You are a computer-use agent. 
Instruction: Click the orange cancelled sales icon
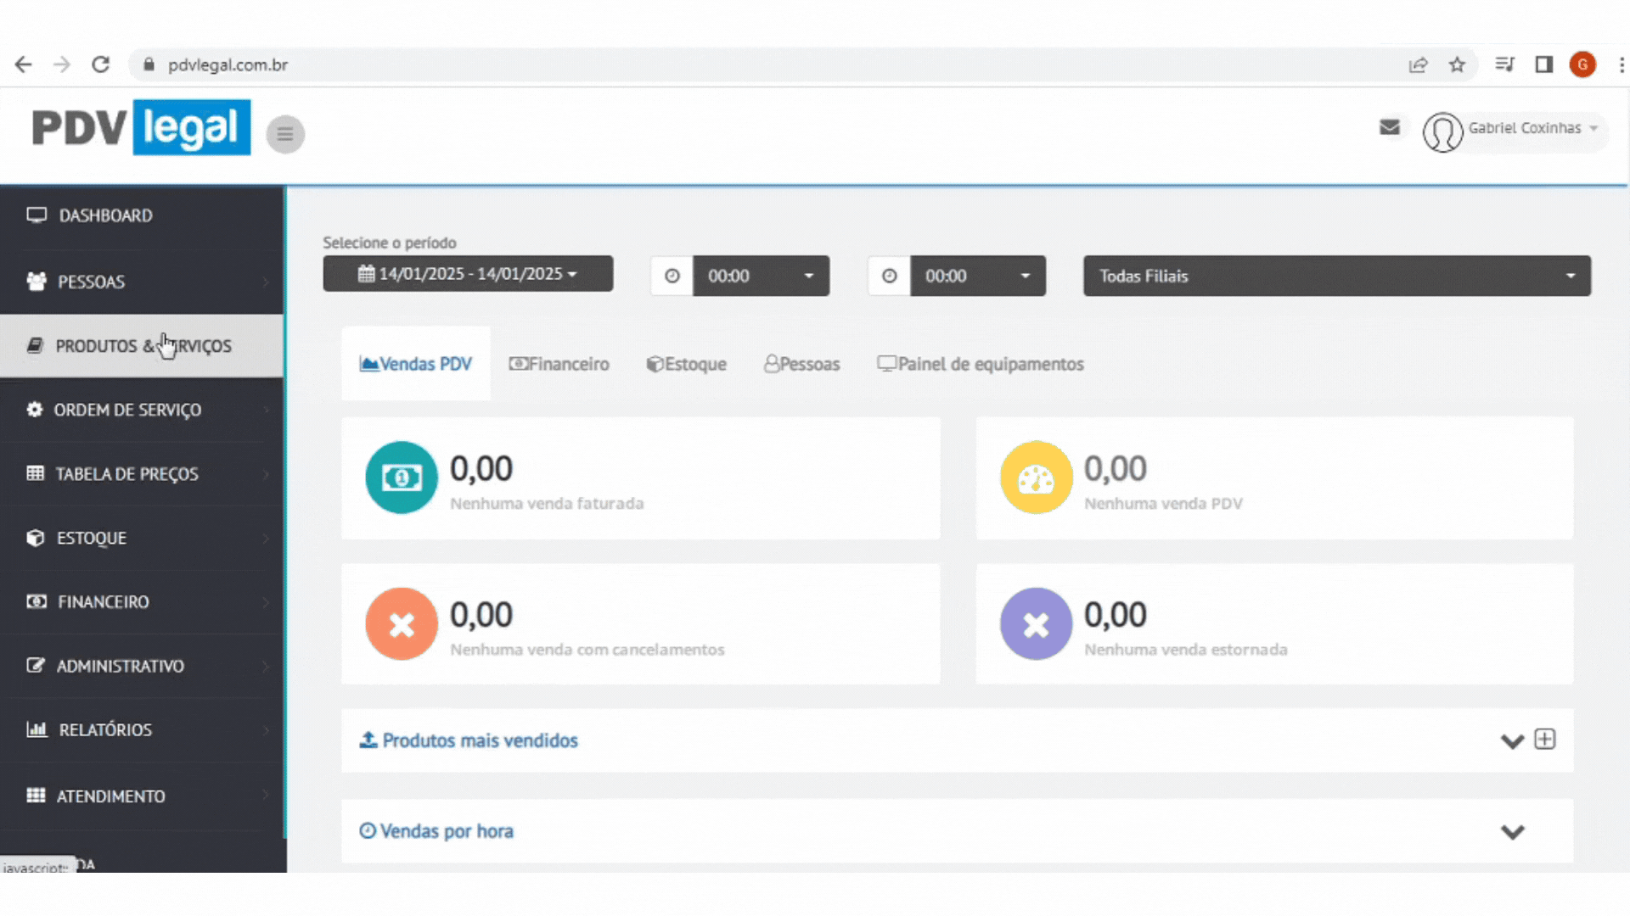pyautogui.click(x=402, y=624)
